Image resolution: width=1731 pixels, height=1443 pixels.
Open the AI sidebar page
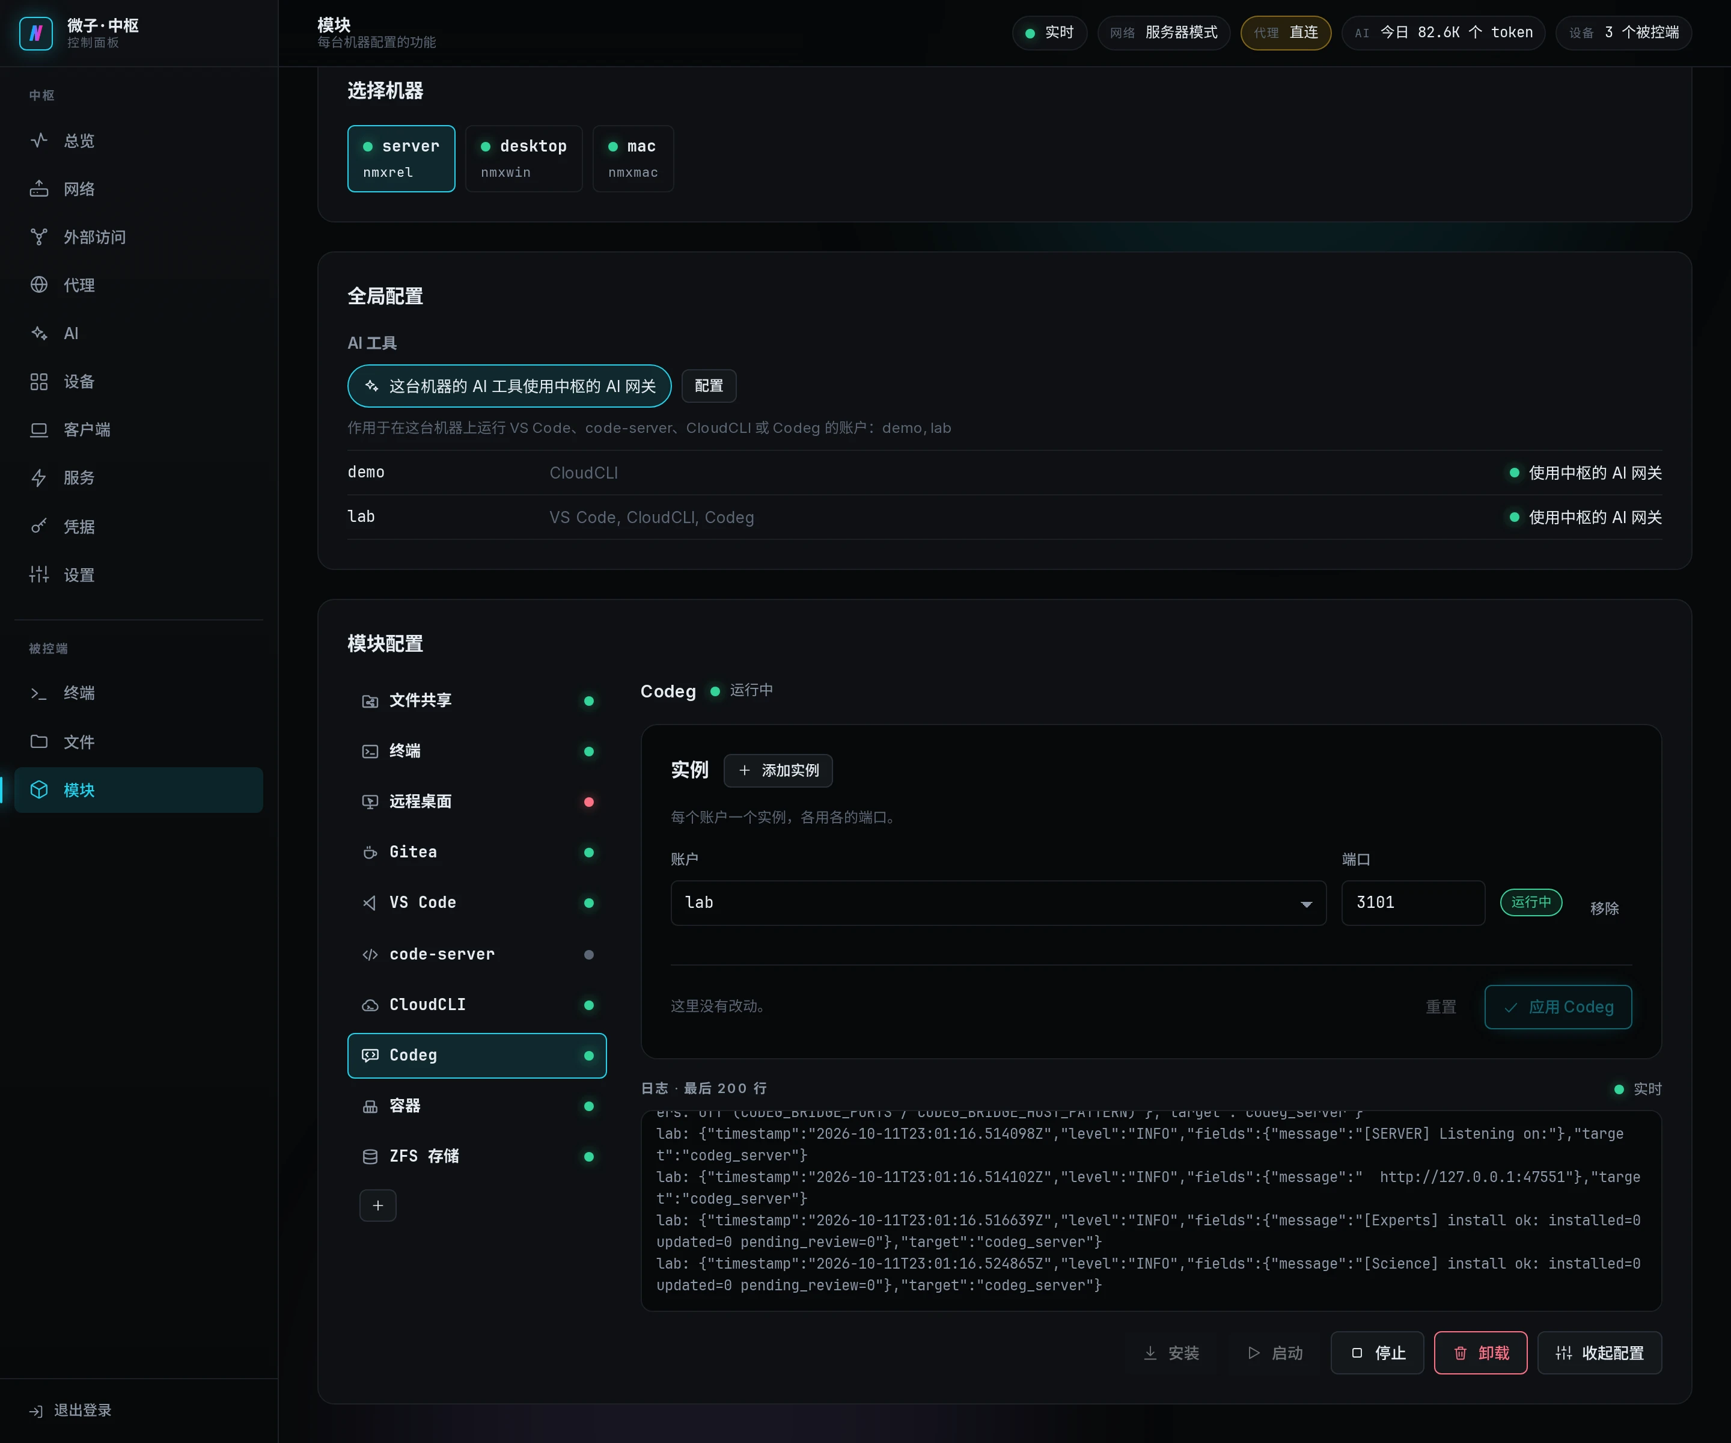(138, 334)
